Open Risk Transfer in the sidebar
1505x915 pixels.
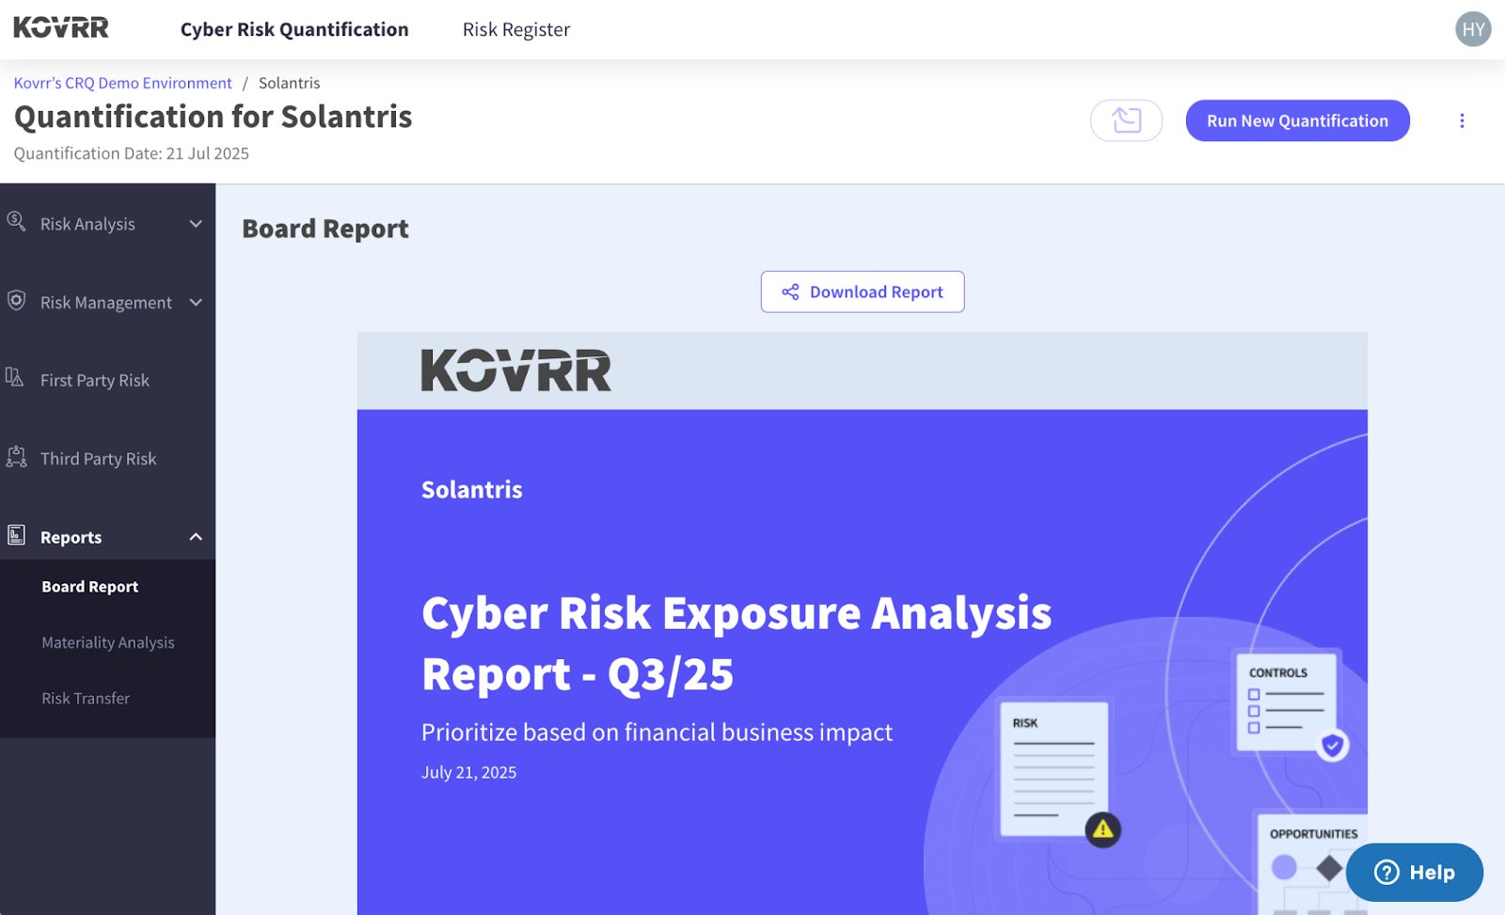[x=86, y=699]
